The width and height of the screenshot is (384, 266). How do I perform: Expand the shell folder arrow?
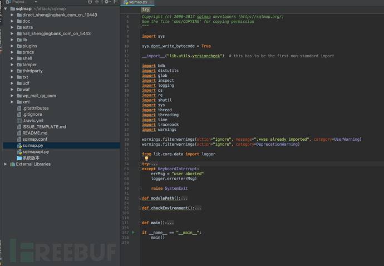12,58
